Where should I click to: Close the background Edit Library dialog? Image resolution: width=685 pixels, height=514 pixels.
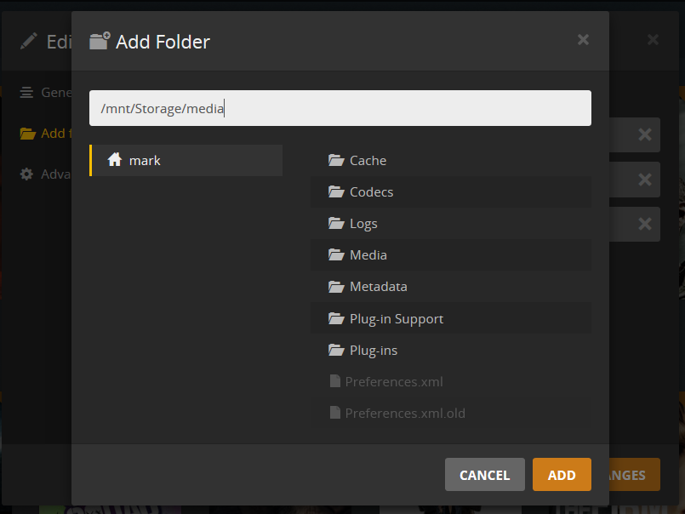pyautogui.click(x=653, y=39)
